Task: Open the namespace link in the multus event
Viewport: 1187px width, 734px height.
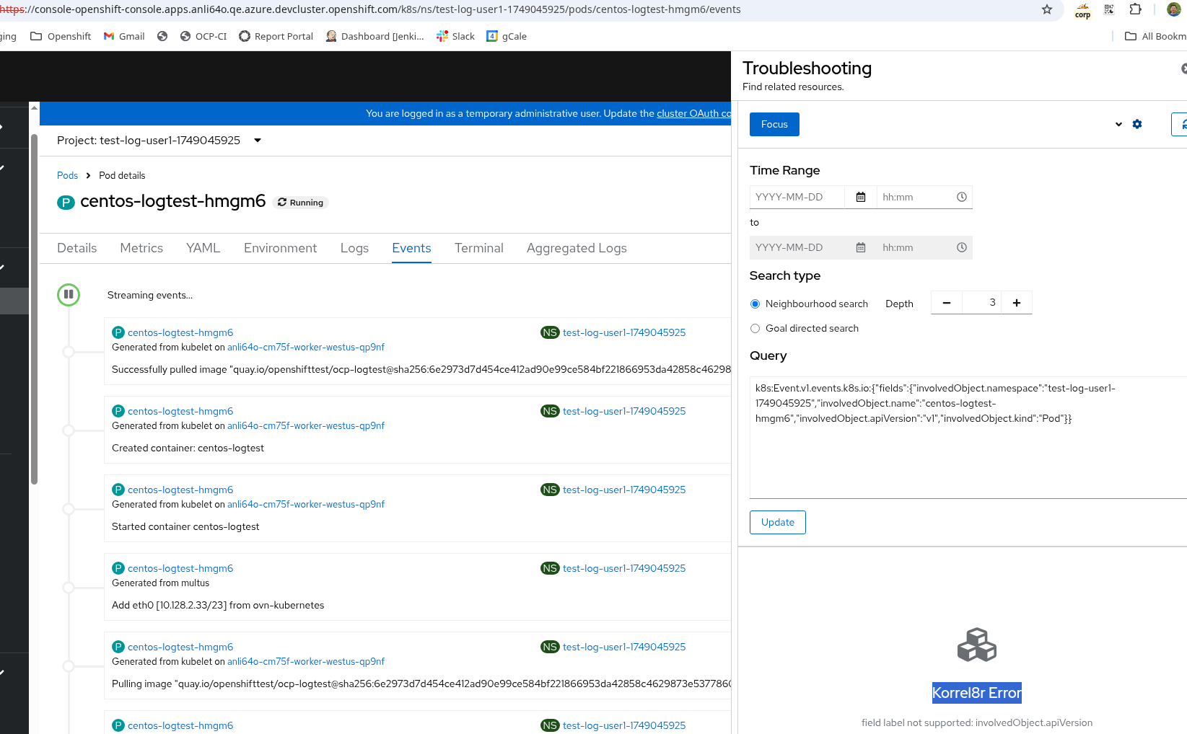Action: pyautogui.click(x=624, y=568)
